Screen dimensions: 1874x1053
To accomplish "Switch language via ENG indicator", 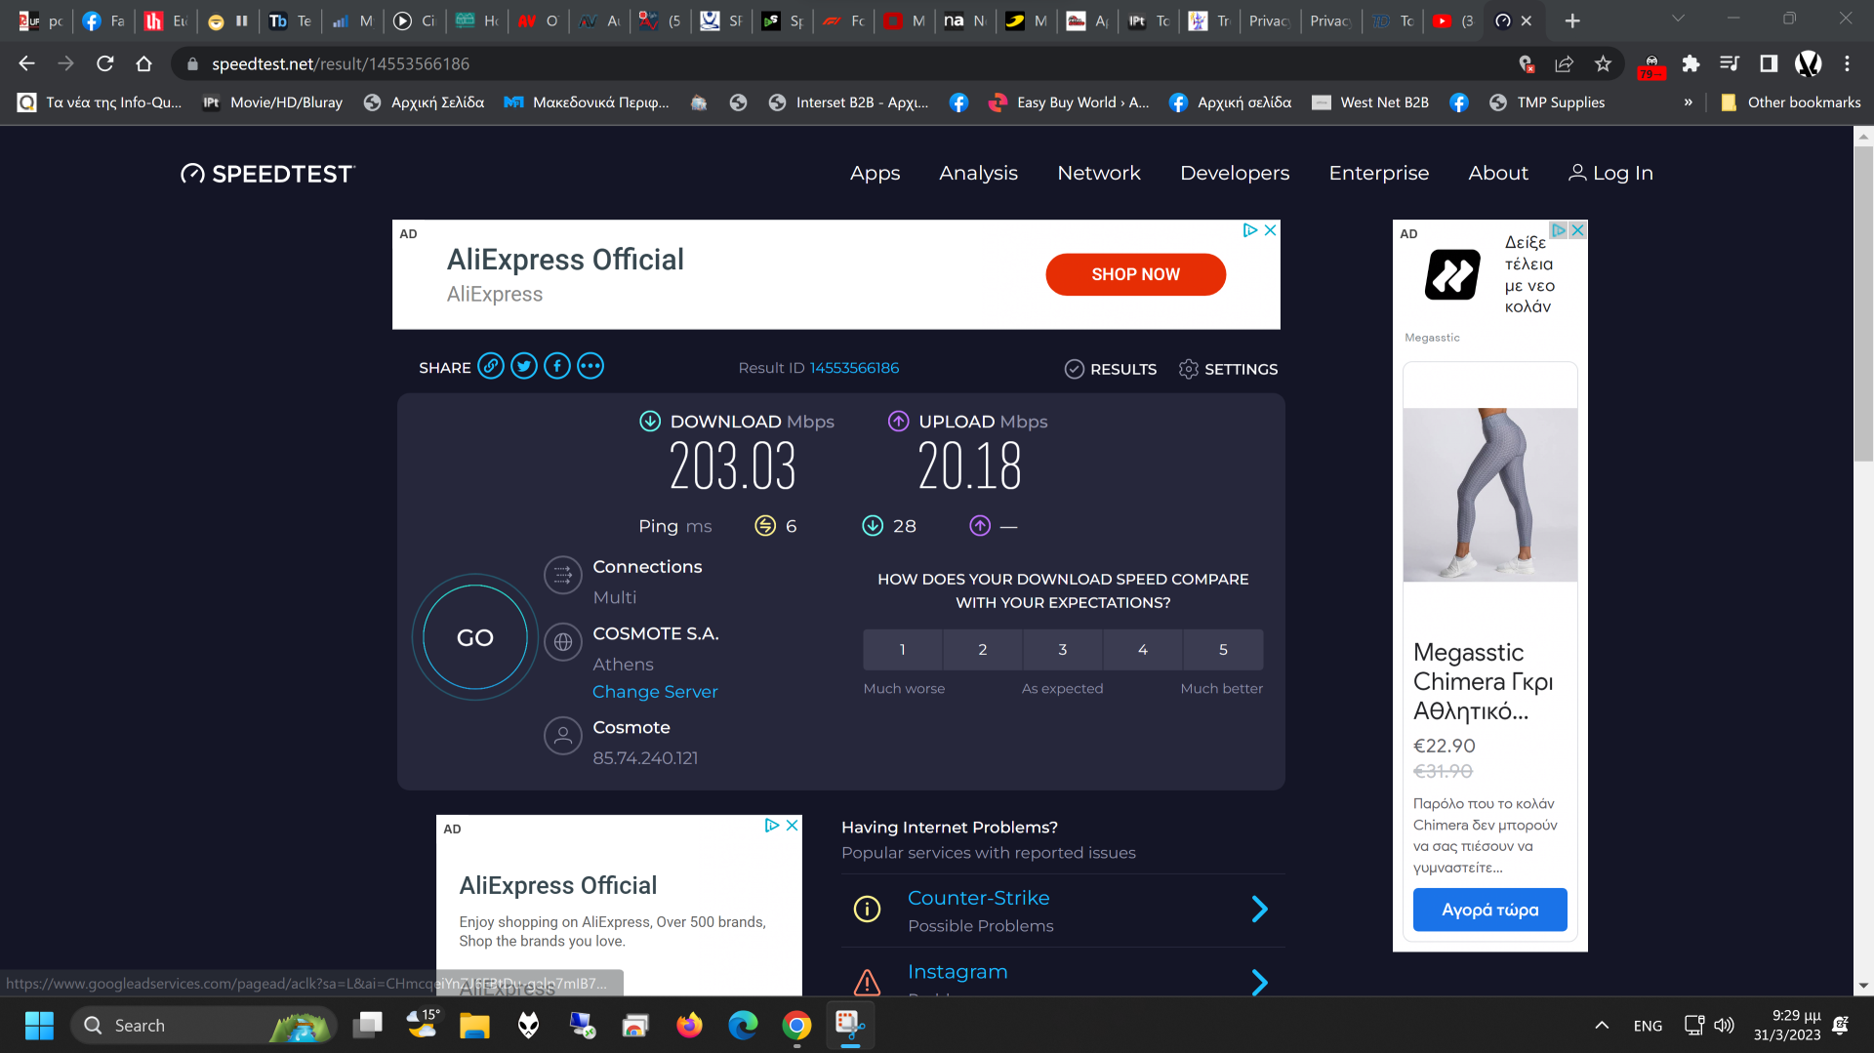I will (1648, 1026).
